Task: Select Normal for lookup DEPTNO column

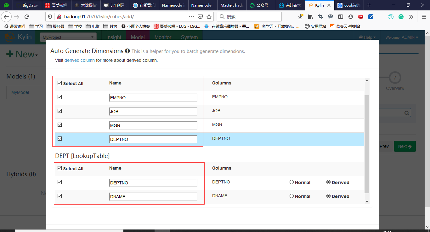Action: click(x=291, y=182)
